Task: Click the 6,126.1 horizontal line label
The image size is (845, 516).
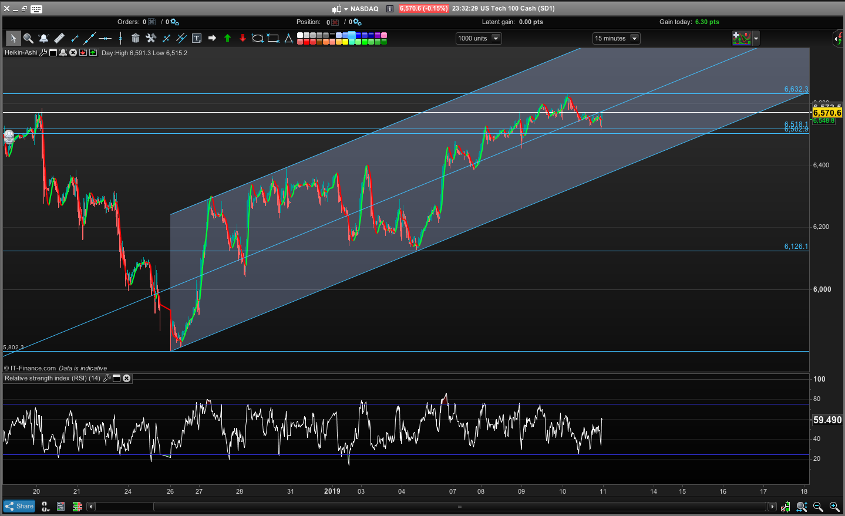Action: pos(796,247)
